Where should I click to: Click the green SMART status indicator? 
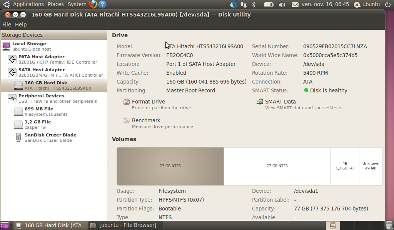tap(306, 90)
